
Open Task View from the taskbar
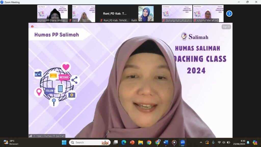[x=115, y=142]
